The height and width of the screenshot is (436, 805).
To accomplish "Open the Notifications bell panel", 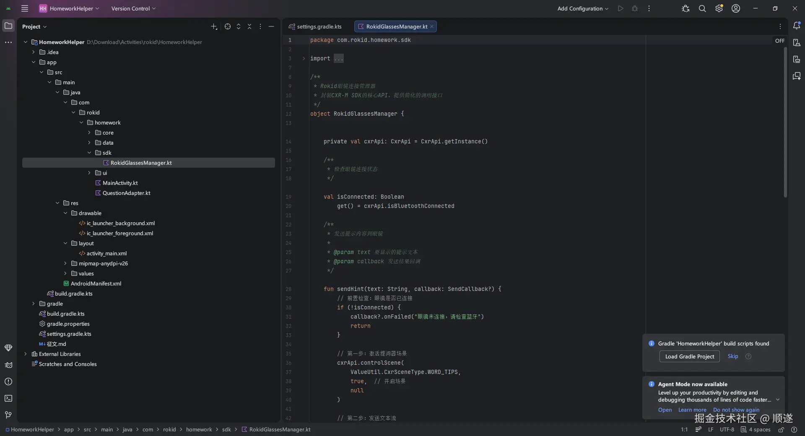I will [x=797, y=26].
